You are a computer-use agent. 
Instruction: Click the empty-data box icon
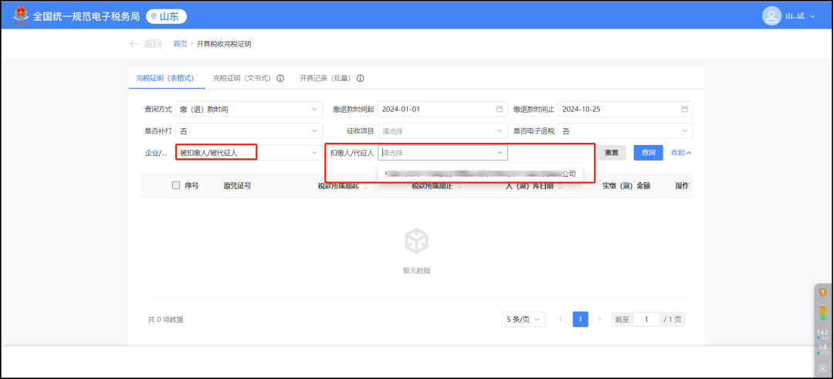click(416, 242)
